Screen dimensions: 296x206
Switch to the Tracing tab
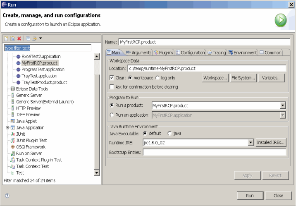[x=217, y=53]
